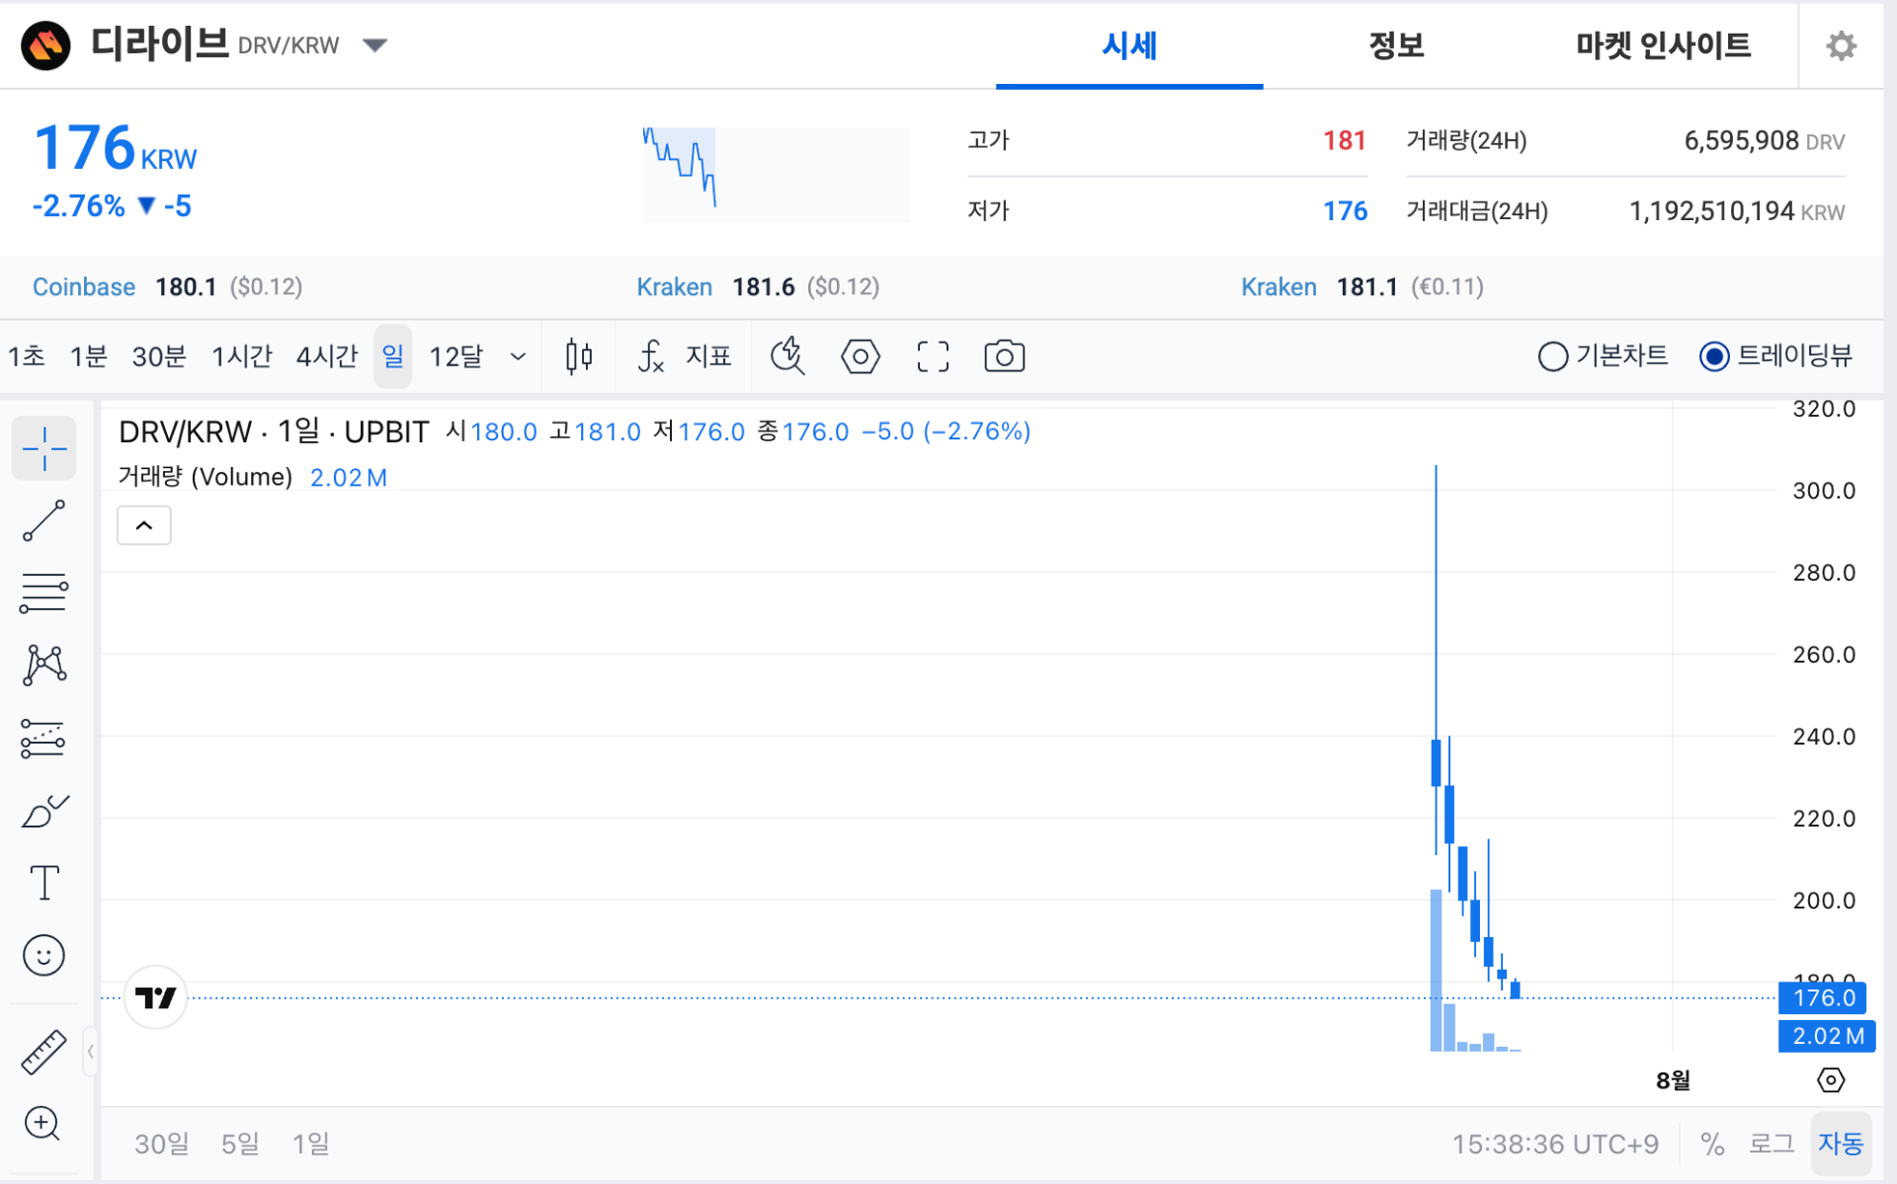
Task: Open the candlestick chart style icon
Action: pos(579,356)
